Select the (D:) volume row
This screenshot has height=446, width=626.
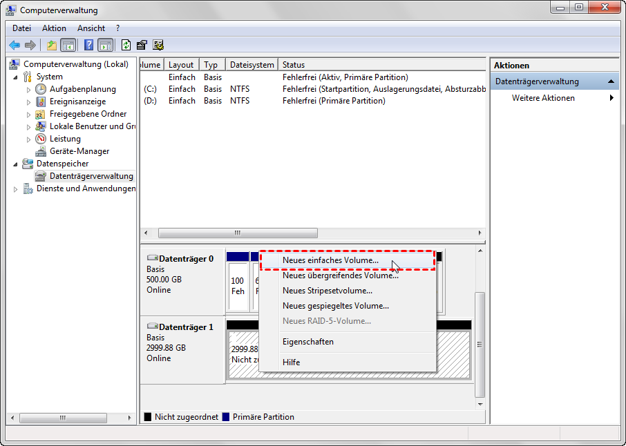(314, 101)
